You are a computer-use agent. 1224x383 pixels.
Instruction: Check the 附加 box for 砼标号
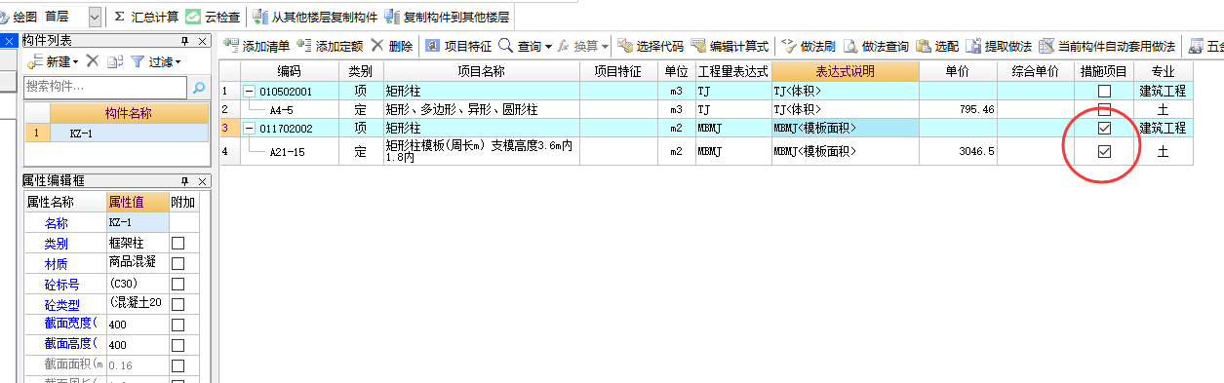pyautogui.click(x=178, y=284)
